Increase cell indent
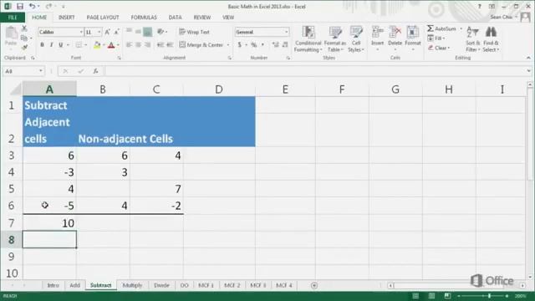This screenshot has height=301, width=535. pyautogui.click(x=170, y=44)
